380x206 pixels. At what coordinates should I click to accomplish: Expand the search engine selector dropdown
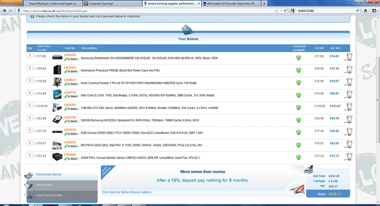294,11
